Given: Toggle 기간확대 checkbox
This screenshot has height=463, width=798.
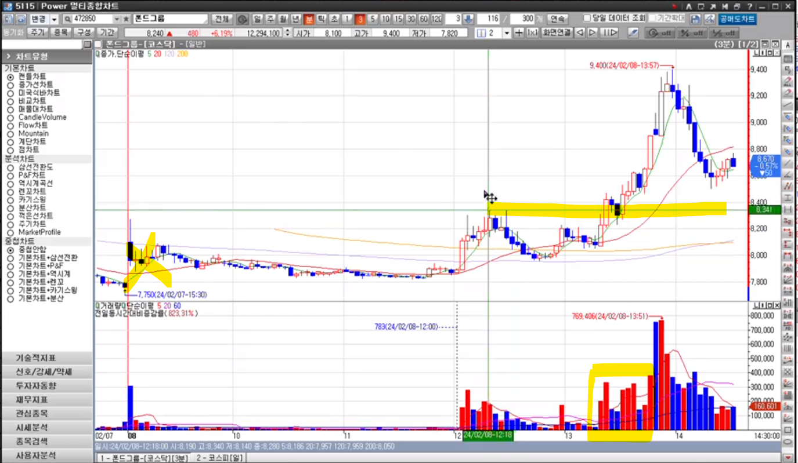Looking at the screenshot, I should click(x=652, y=19).
